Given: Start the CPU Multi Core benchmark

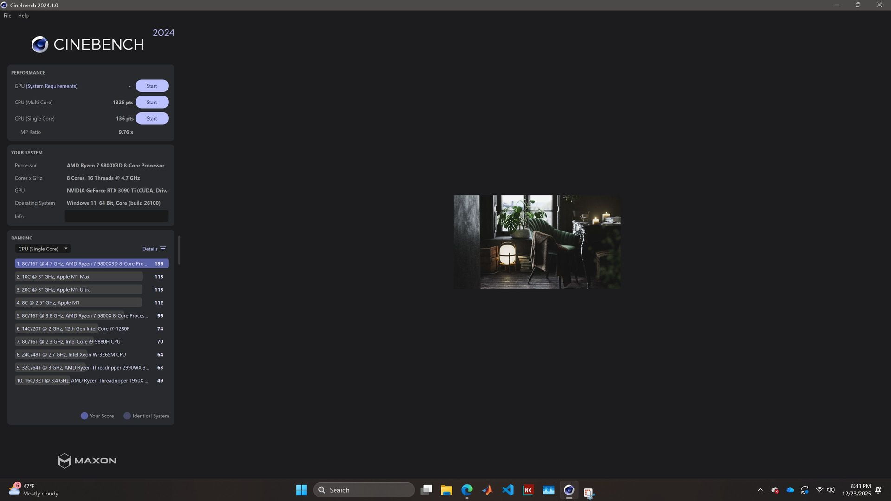Looking at the screenshot, I should pyautogui.click(x=152, y=102).
